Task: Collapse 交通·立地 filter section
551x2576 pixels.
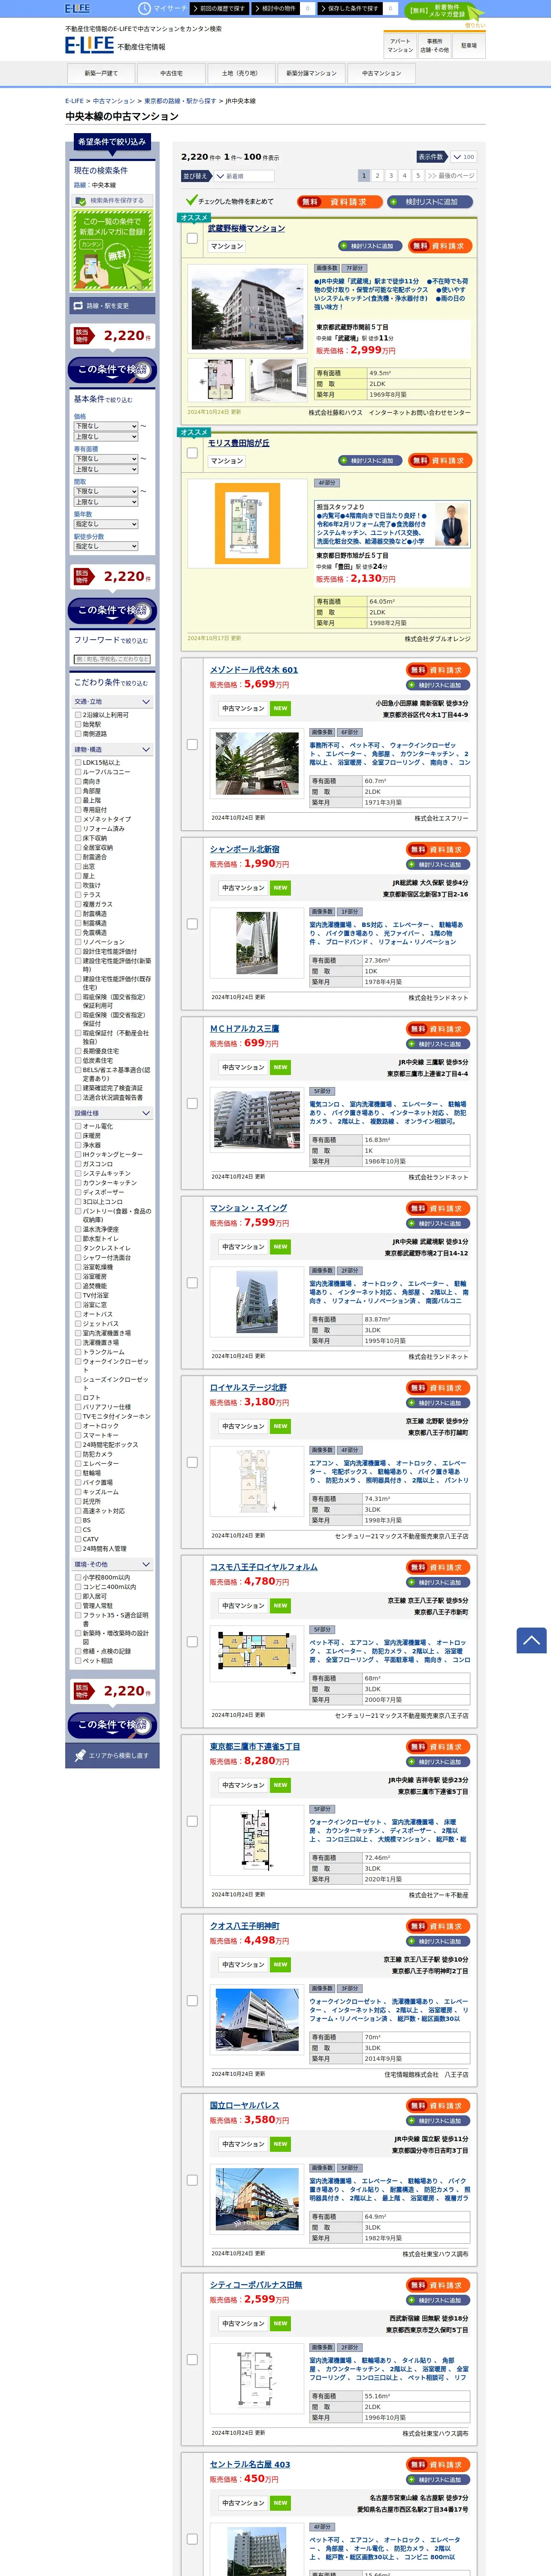Action: (x=112, y=702)
